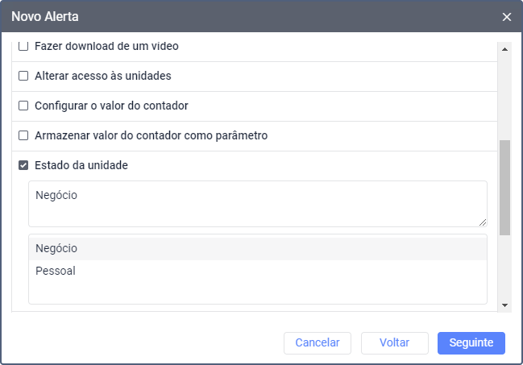This screenshot has height=365, width=523.
Task: Enable the 'Fazer download de um vídeo' checkbox
Action: [23, 47]
